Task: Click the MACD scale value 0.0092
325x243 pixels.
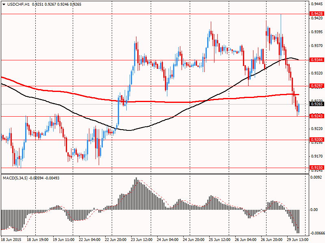Action: coord(316,177)
